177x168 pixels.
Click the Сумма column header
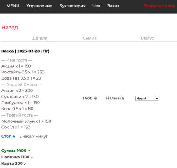coord(90,38)
